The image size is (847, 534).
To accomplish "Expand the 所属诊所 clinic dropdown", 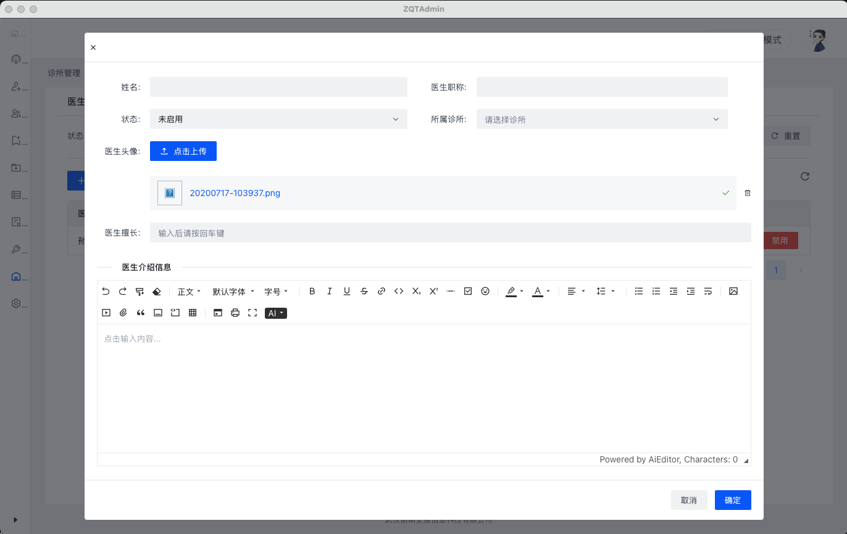I will 602,119.
